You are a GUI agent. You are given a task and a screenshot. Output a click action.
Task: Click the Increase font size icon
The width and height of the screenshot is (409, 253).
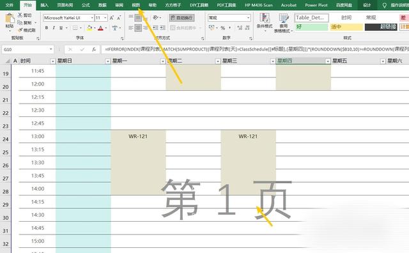click(x=112, y=18)
